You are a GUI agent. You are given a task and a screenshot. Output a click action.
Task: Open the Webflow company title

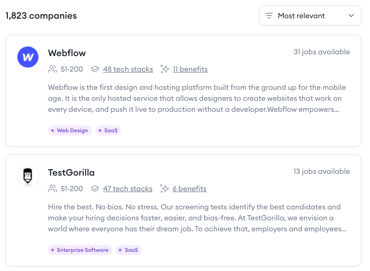(x=67, y=53)
